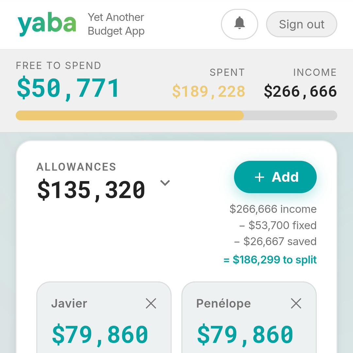Sign out of the app
This screenshot has width=353, height=353.
pos(301,24)
